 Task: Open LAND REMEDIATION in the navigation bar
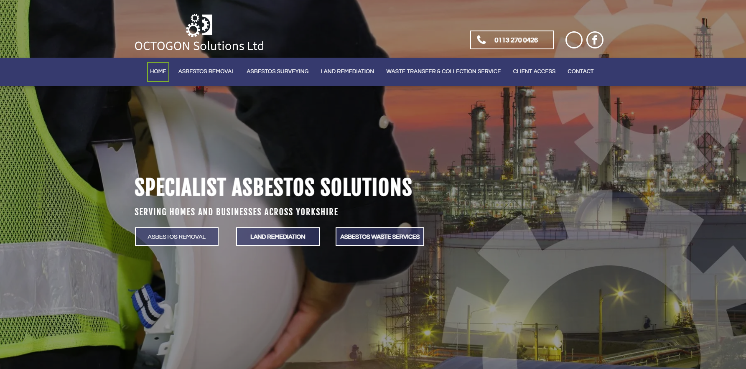(x=347, y=71)
